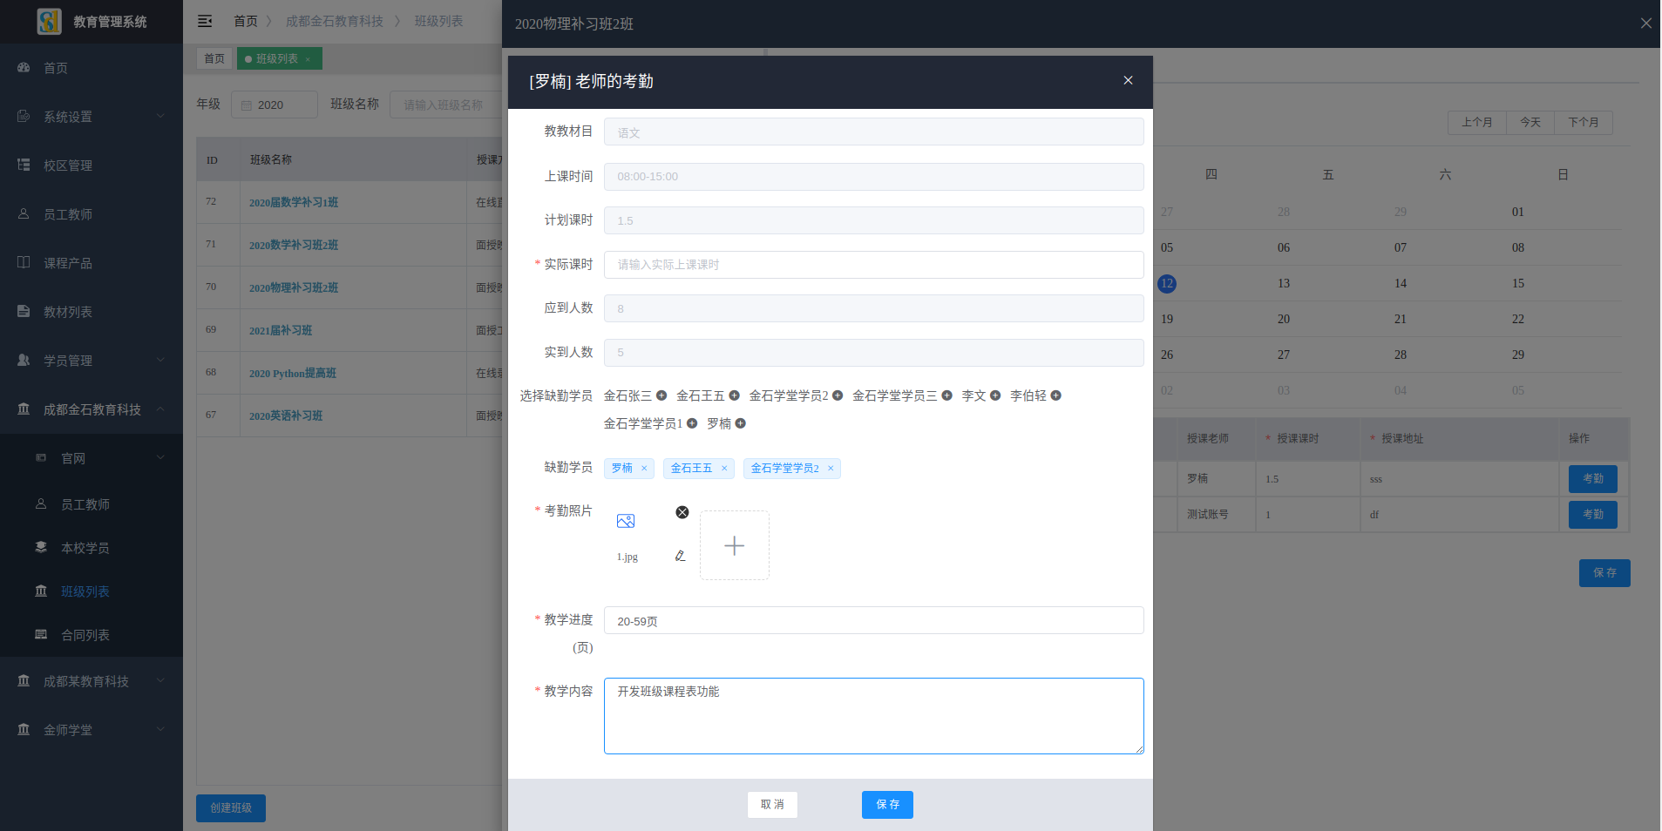Open 校区管理 sidebar item
The image size is (1662, 831).
[92, 166]
